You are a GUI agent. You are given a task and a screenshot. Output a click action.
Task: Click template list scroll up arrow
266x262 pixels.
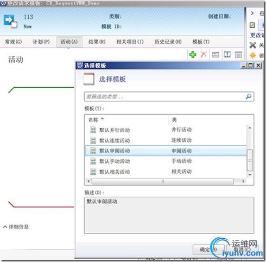point(250,128)
